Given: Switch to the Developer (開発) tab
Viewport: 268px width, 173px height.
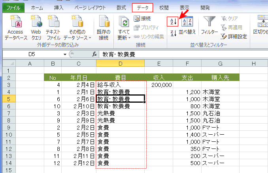Looking at the screenshot, I should [x=205, y=8].
